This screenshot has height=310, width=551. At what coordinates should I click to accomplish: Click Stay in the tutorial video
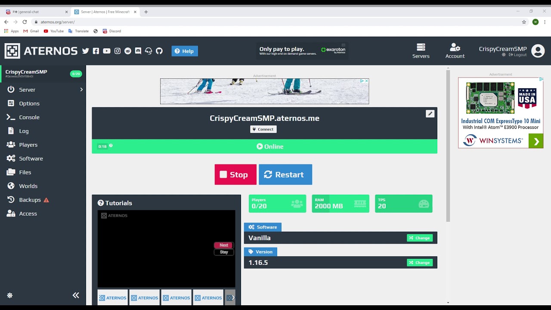pos(224,252)
